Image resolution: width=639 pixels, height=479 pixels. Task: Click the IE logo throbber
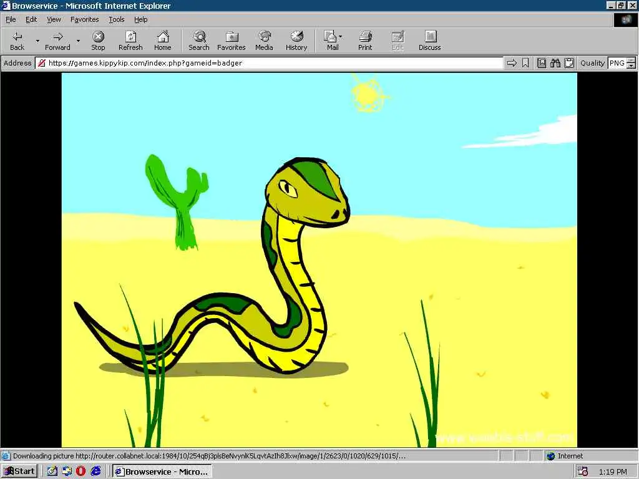625,19
